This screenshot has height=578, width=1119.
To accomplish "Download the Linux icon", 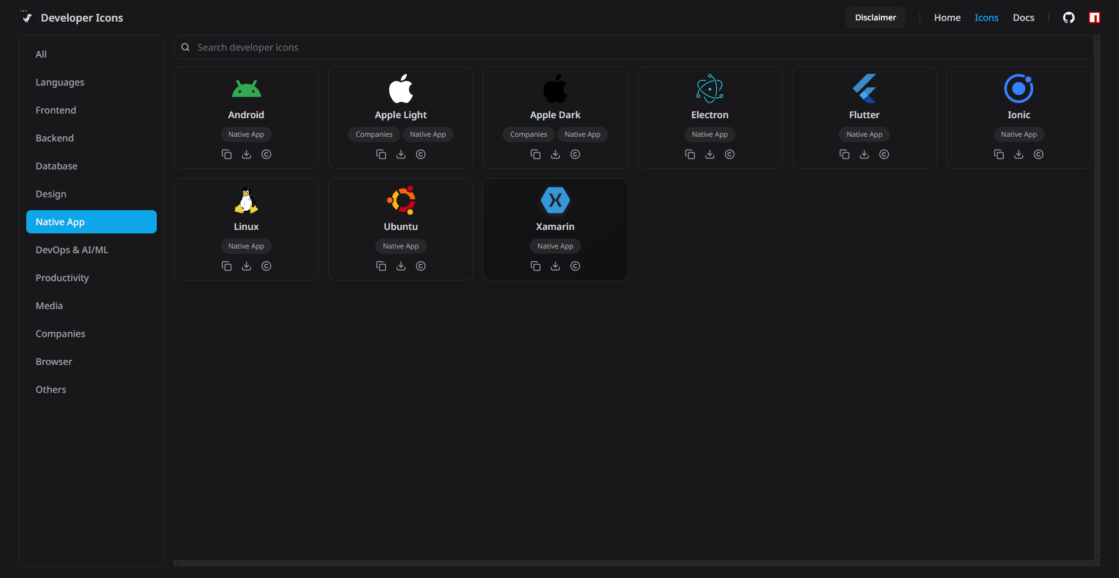I will point(247,266).
